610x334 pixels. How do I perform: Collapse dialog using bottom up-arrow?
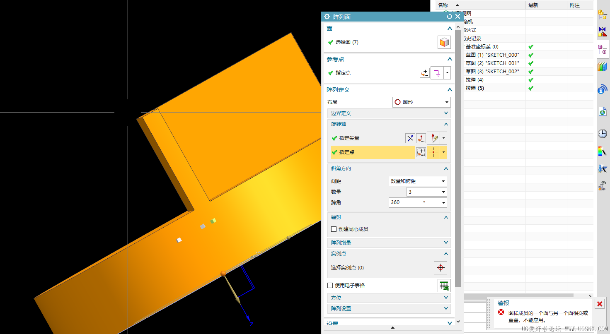click(392, 328)
